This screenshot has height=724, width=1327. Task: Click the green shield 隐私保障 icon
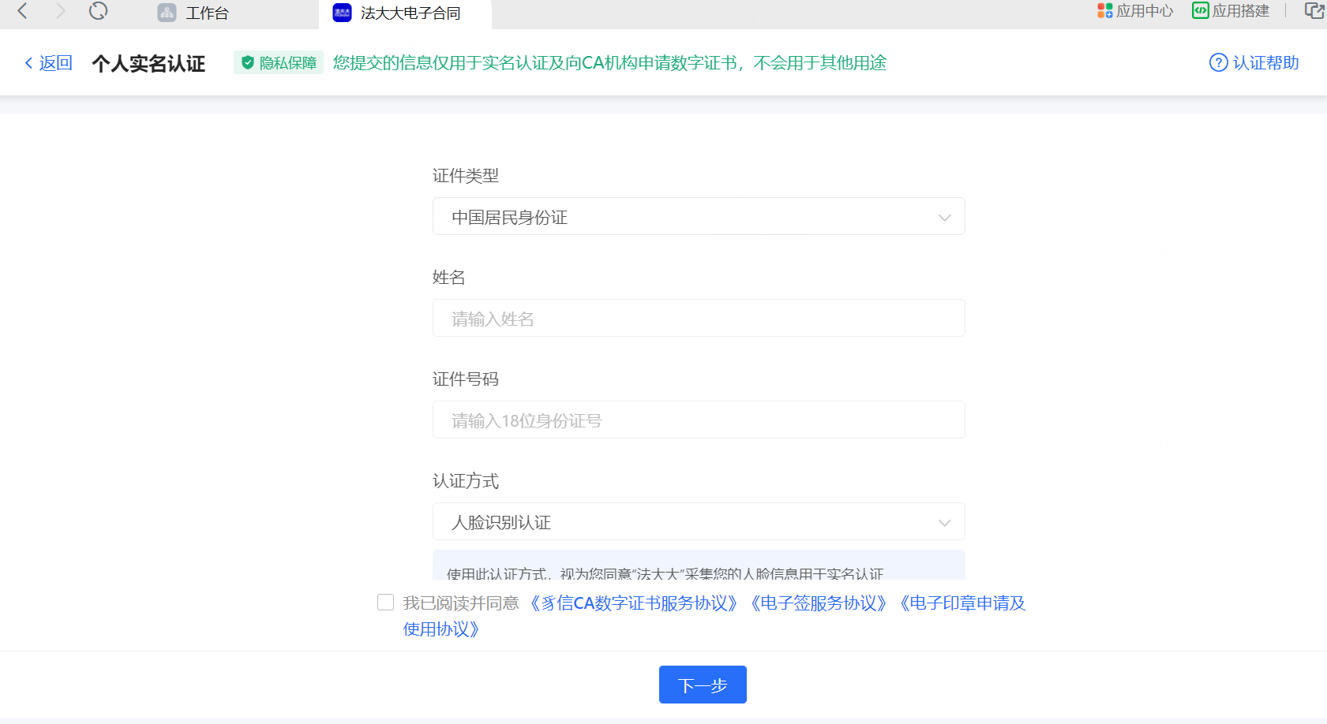pyautogui.click(x=248, y=63)
